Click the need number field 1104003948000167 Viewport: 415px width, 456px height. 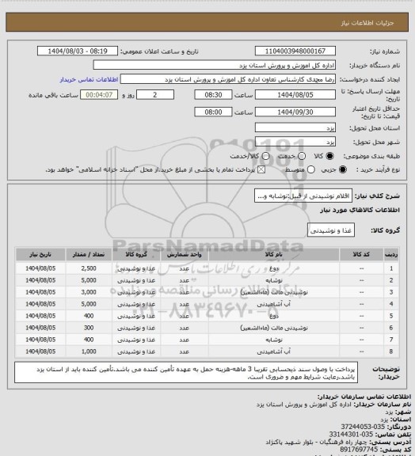pos(295,51)
